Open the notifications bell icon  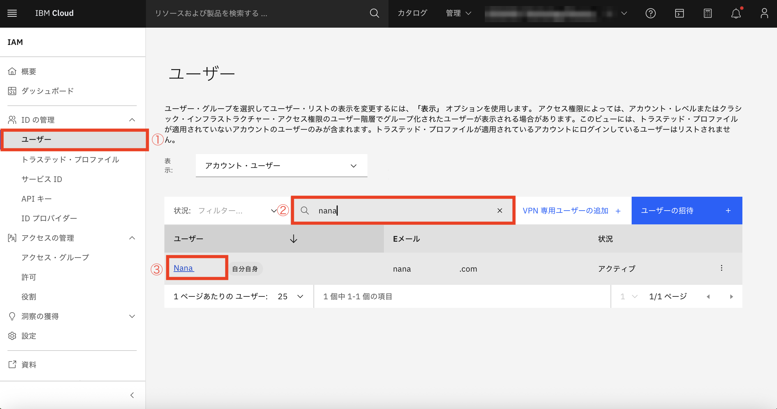pyautogui.click(x=736, y=13)
